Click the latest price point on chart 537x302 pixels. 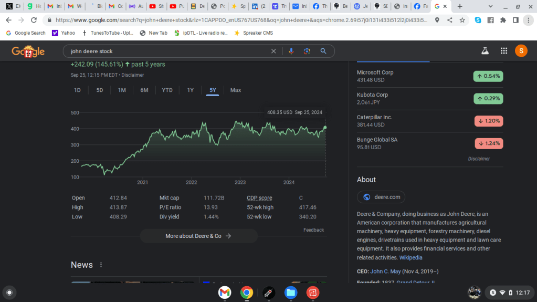pos(325,127)
